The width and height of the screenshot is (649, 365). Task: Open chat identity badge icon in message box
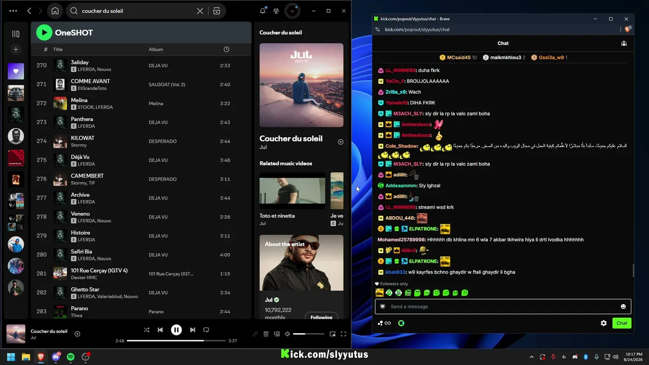pyautogui.click(x=383, y=306)
